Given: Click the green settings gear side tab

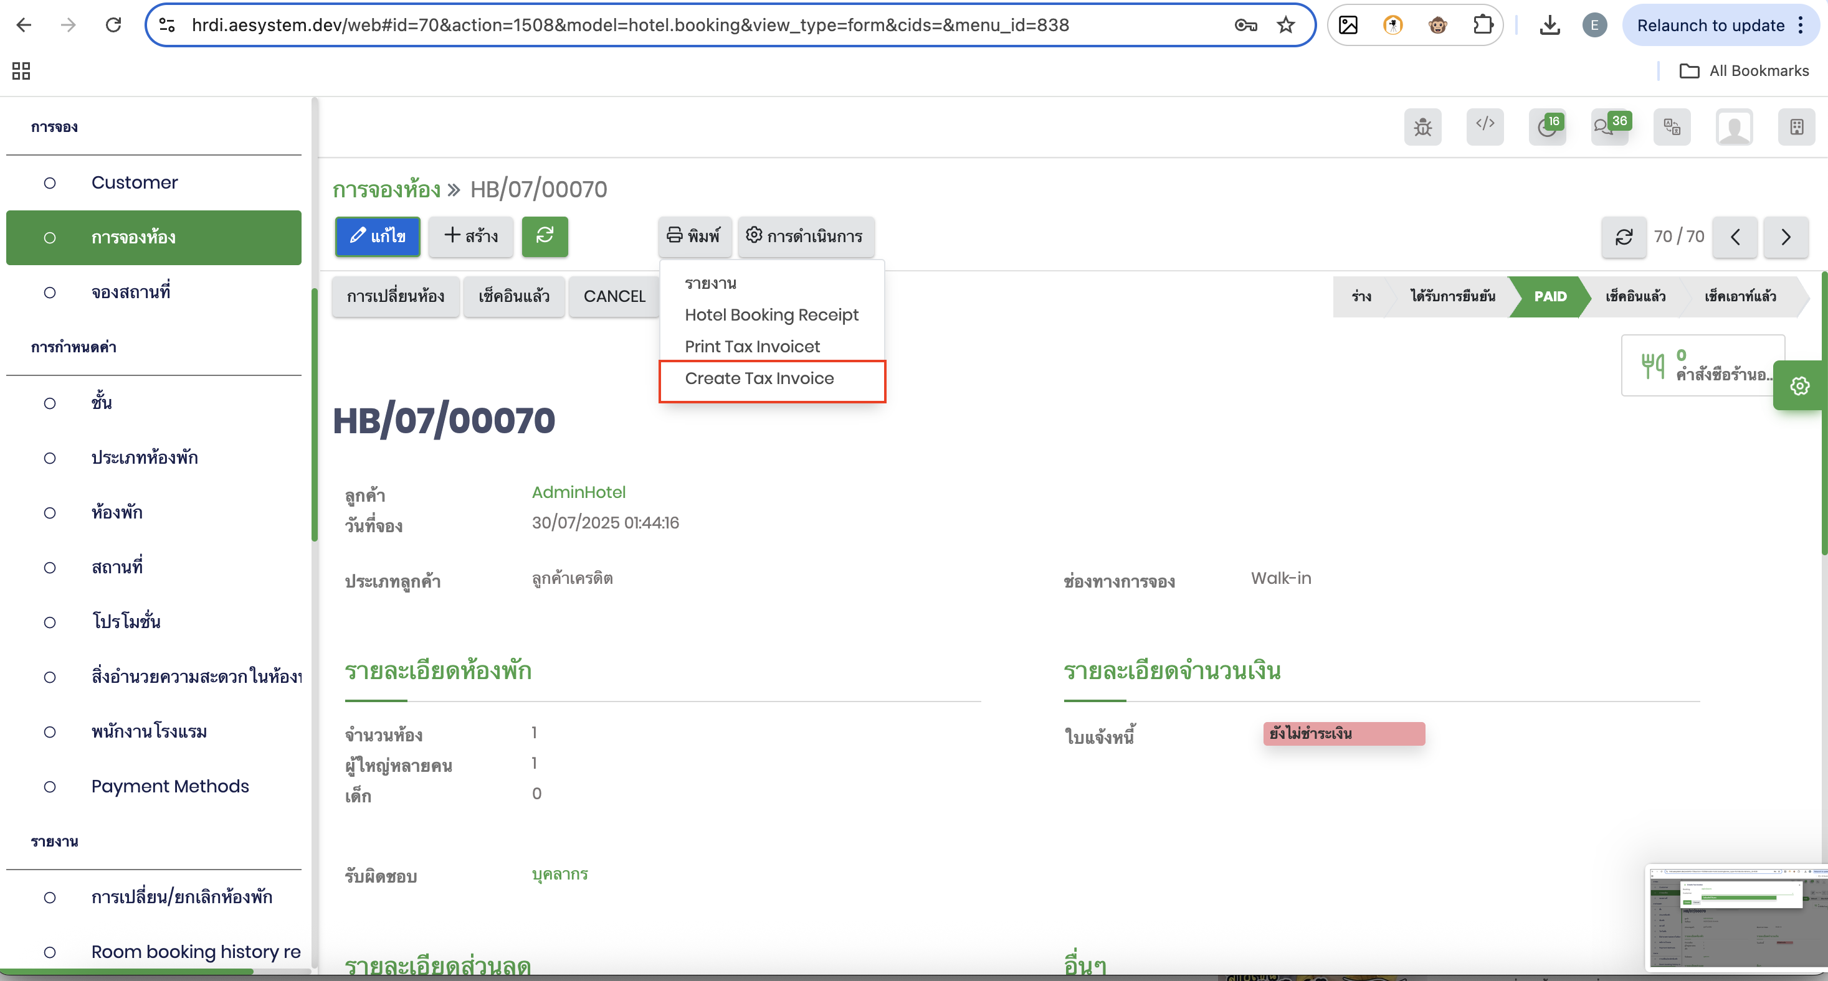Looking at the screenshot, I should [1799, 385].
